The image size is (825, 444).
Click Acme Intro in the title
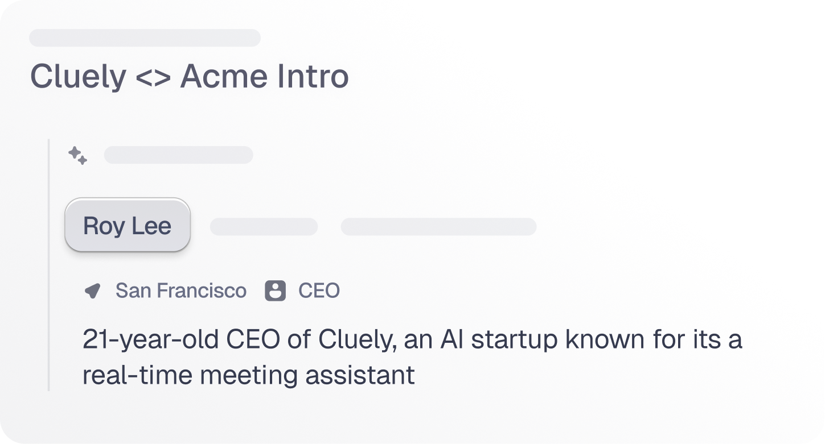(264, 77)
